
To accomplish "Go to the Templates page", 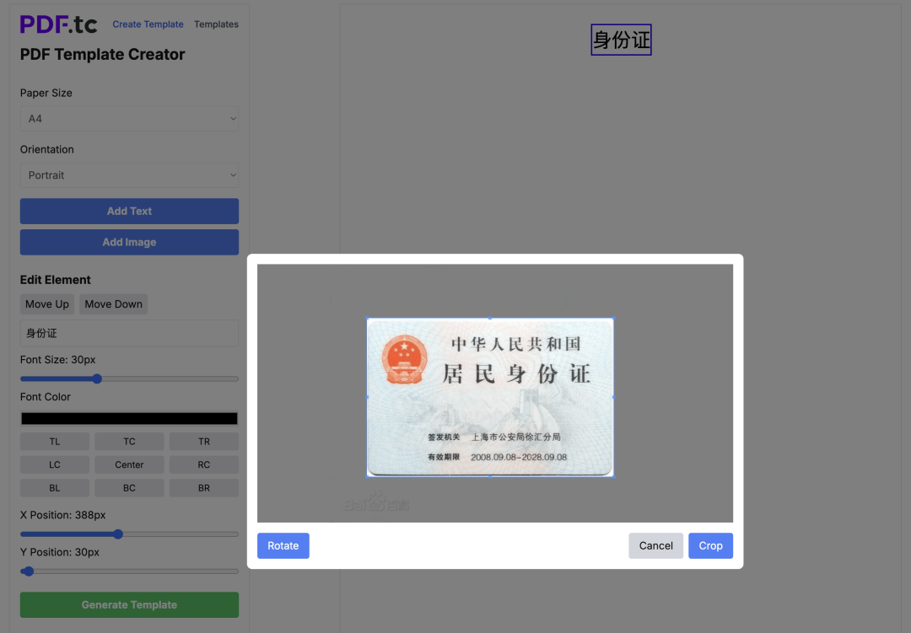I will click(216, 24).
